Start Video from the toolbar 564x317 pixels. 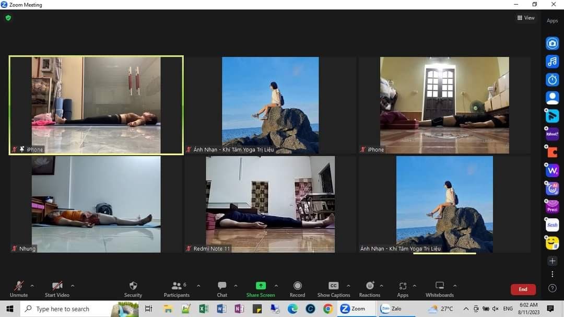click(57, 289)
